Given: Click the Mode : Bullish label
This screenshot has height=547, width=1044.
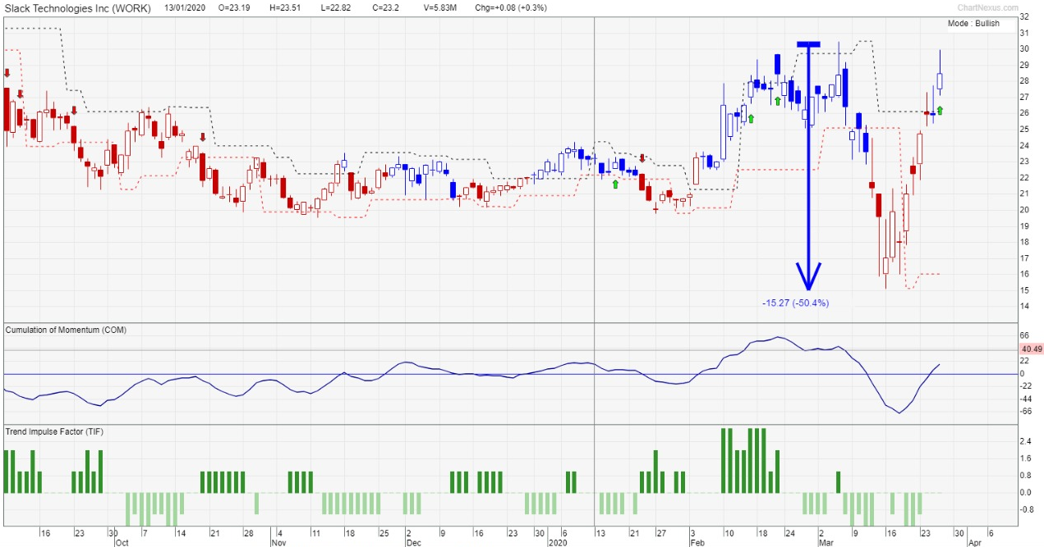Looking at the screenshot, I should pyautogui.click(x=973, y=24).
